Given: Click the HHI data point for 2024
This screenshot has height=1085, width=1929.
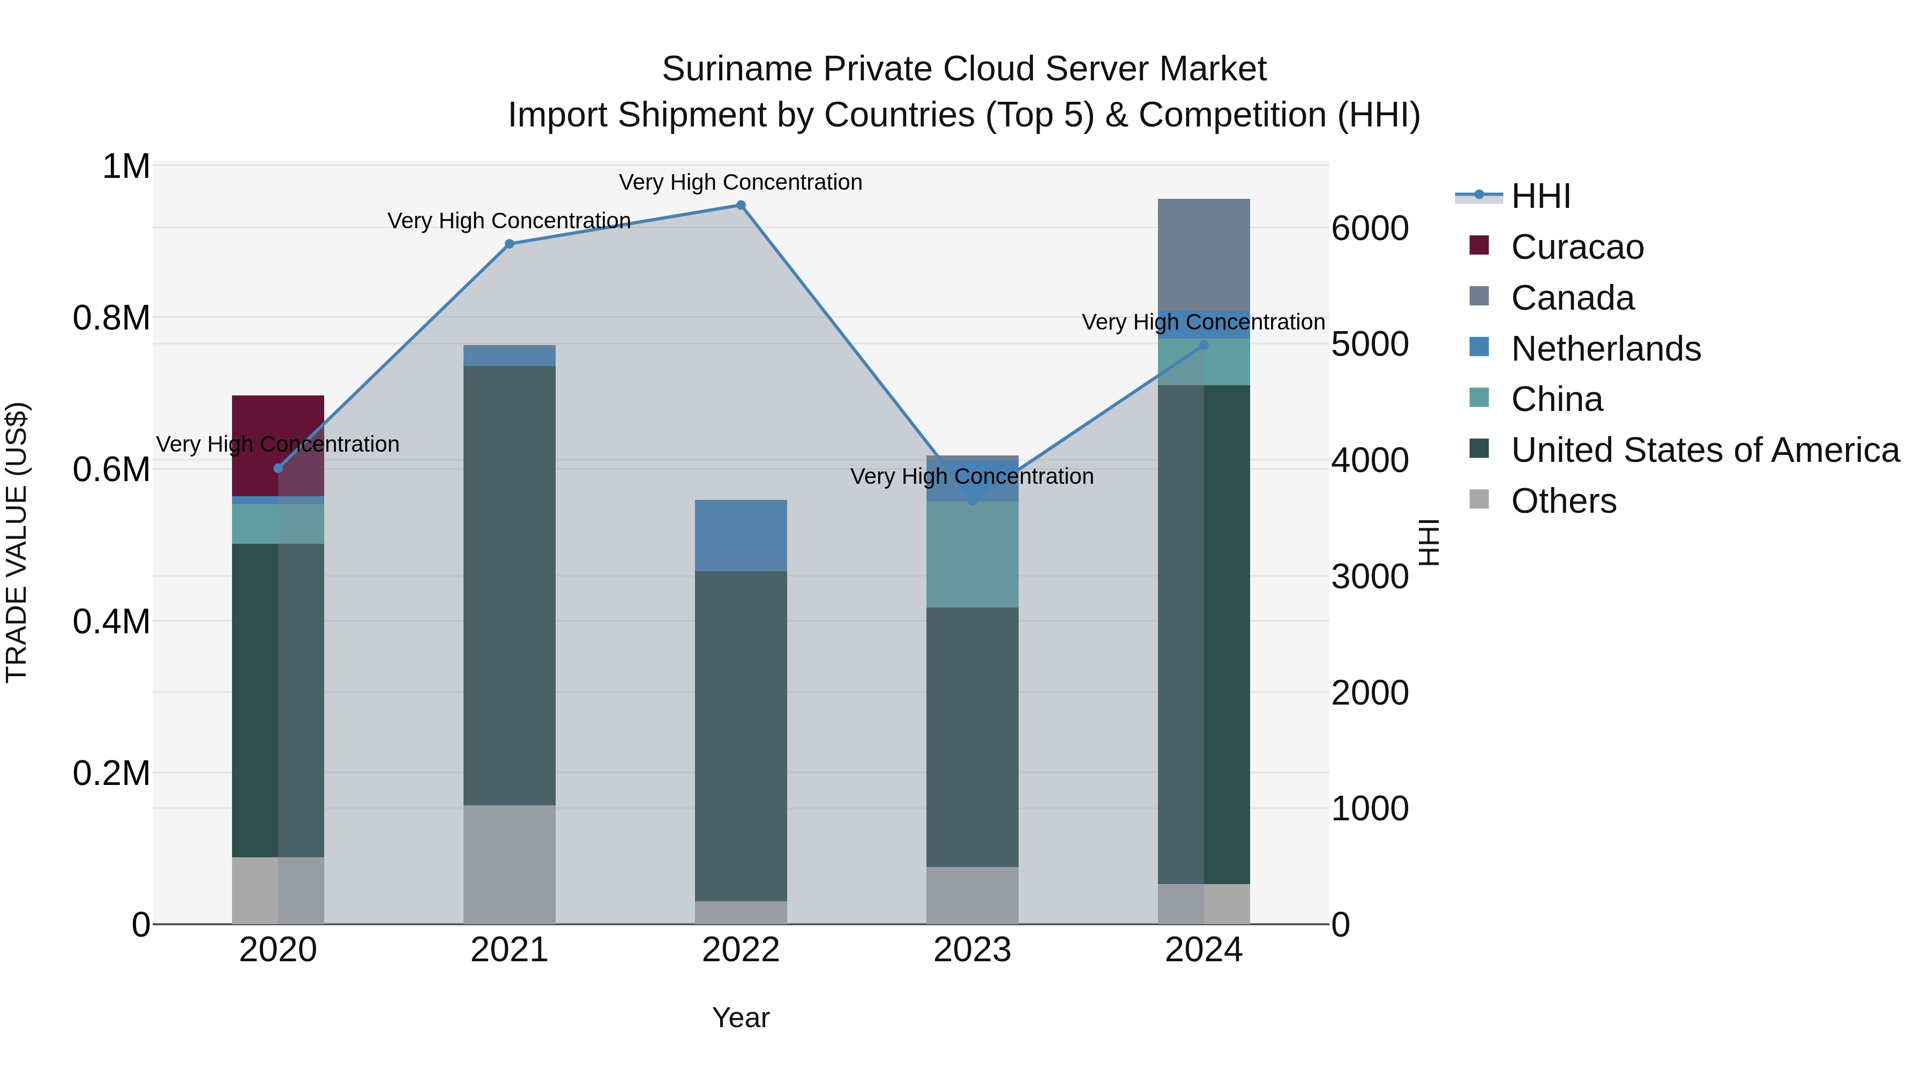Looking at the screenshot, I should point(1203,345).
